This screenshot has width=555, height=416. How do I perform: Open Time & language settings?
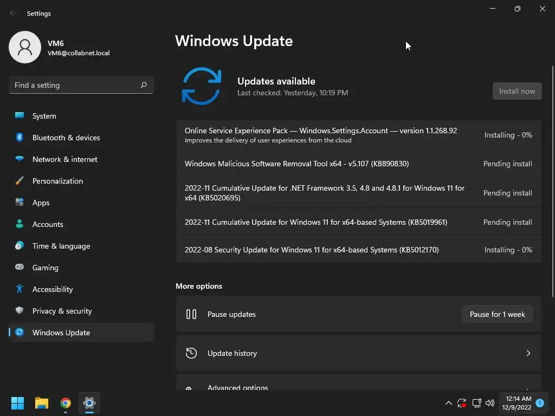81,245
